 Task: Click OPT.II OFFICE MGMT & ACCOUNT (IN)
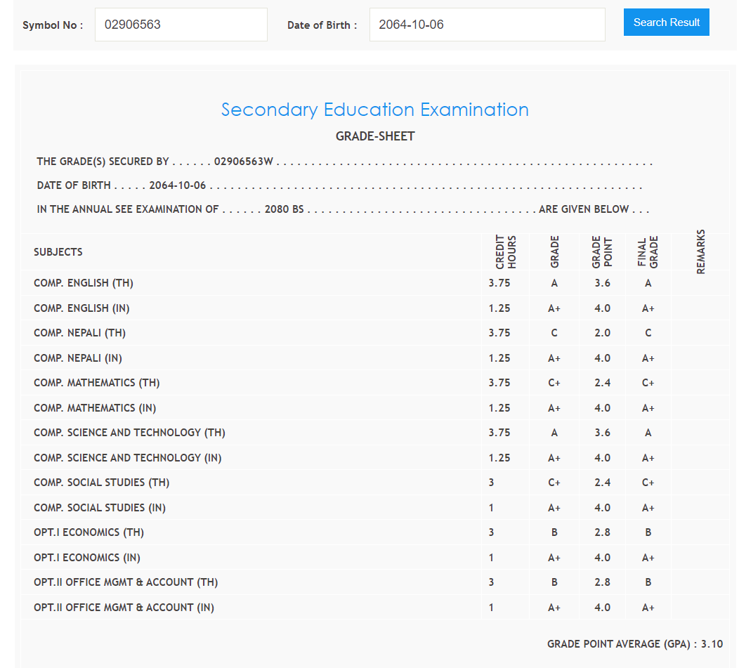click(124, 608)
